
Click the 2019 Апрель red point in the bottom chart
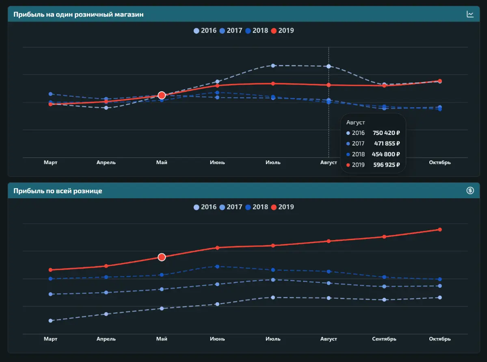click(x=106, y=266)
